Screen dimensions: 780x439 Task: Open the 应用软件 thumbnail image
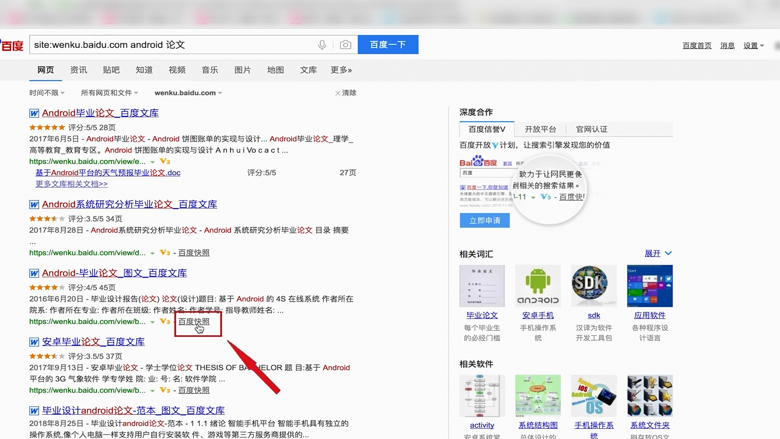[650, 286]
